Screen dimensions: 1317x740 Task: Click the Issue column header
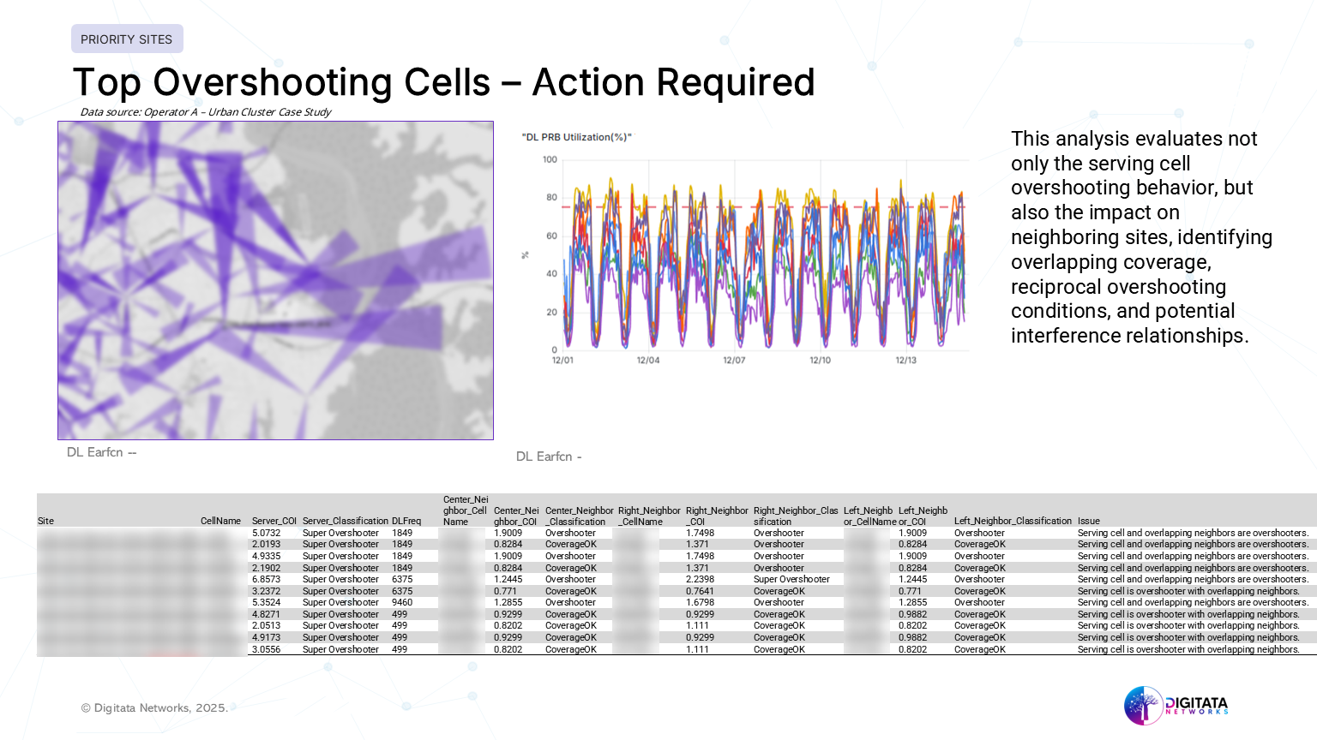pyautogui.click(x=1089, y=521)
